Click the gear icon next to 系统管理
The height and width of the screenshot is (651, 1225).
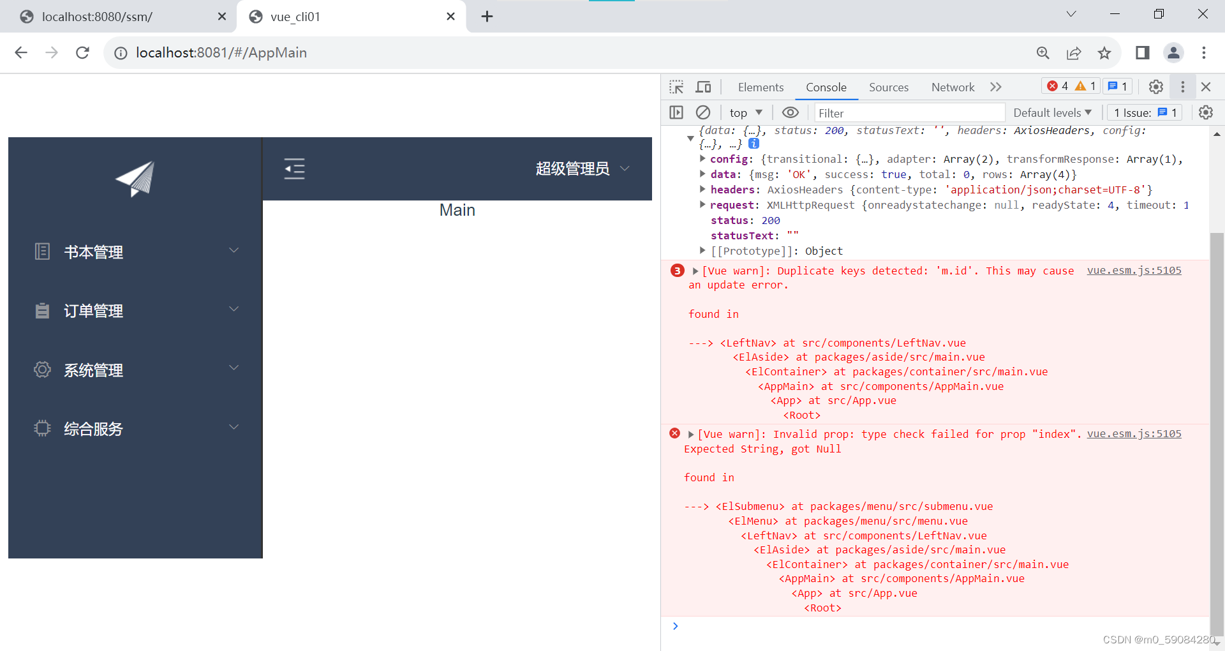pyautogui.click(x=42, y=370)
